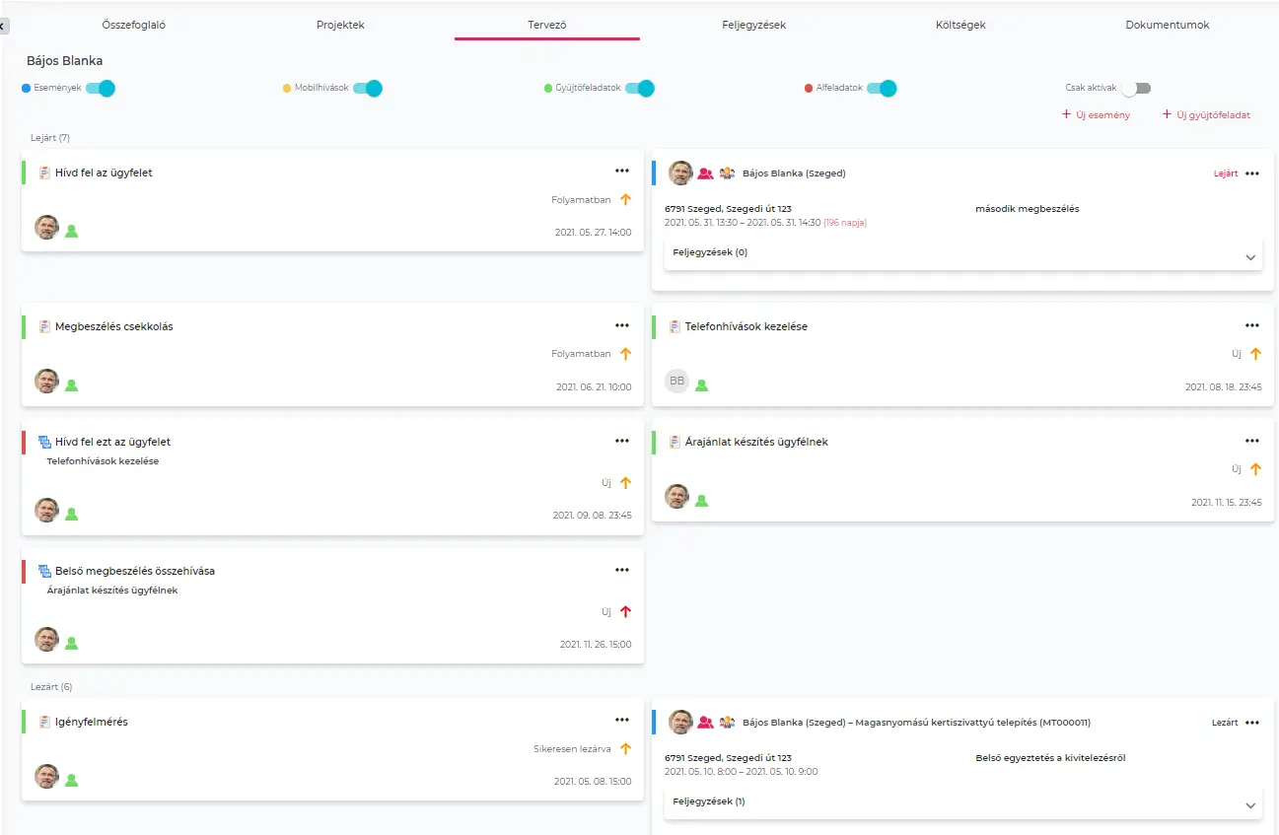Switch to the Költségek tab
The height and width of the screenshot is (835, 1279).
[x=959, y=25]
